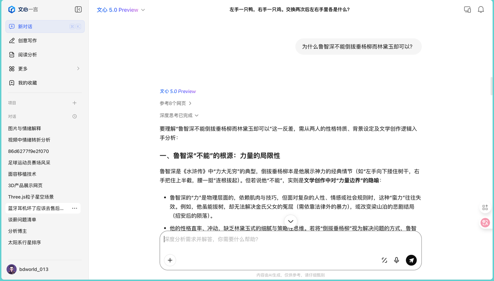
Task: Open the multi-device sync icon
Action: click(x=467, y=9)
